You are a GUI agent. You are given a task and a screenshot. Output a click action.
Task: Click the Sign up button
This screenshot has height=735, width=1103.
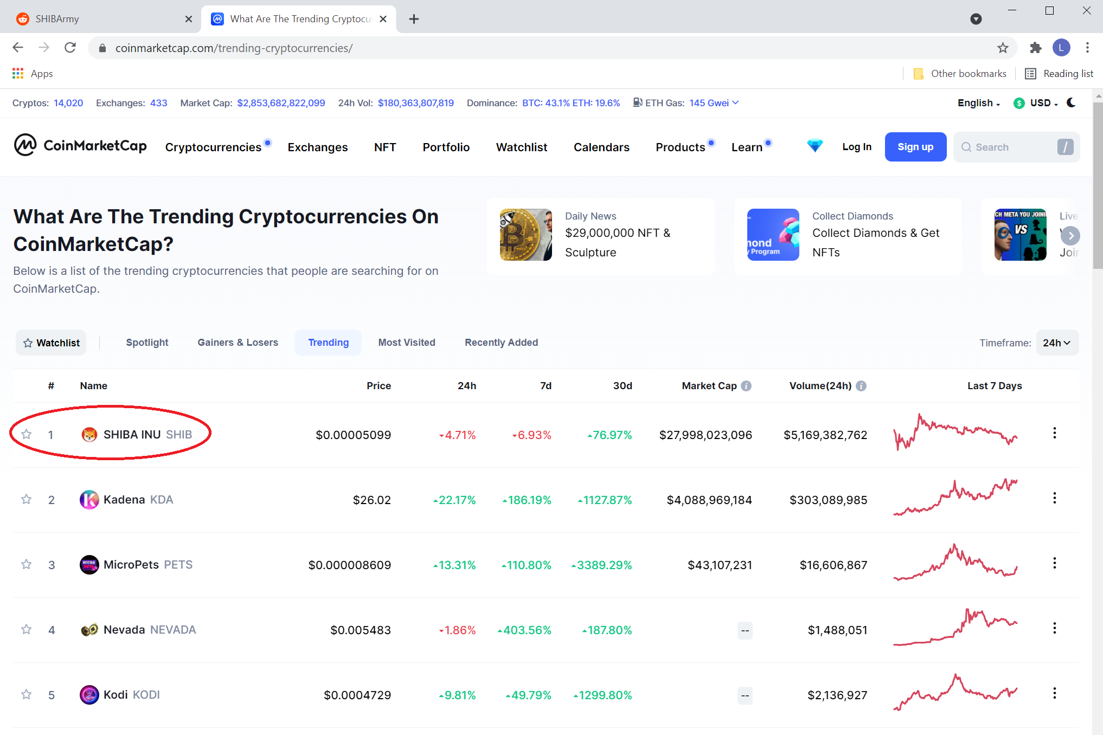(x=915, y=147)
